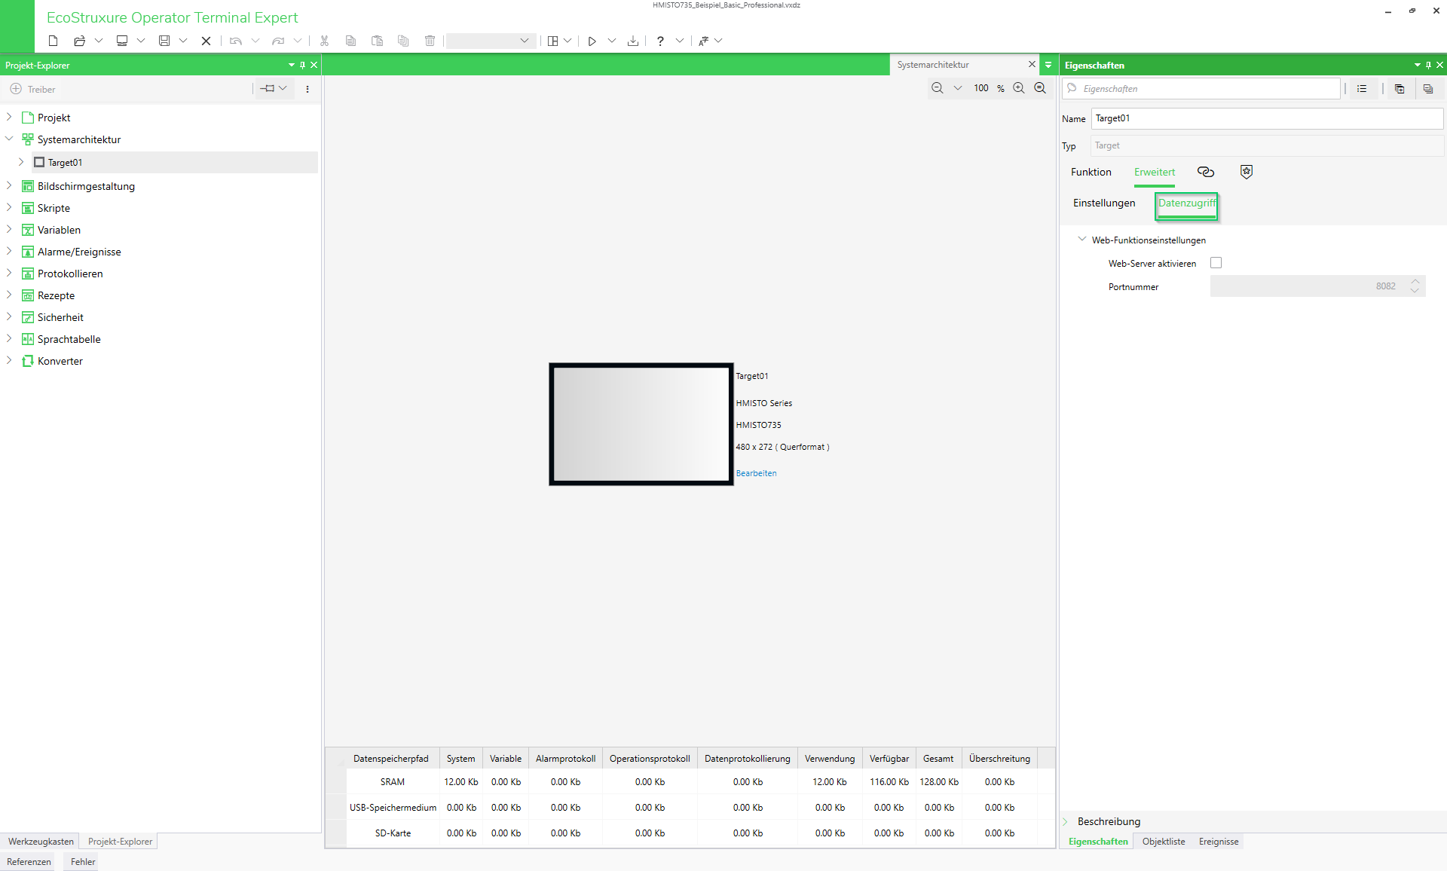1447x871 pixels.
Task: Click the connector icon in Projekt-Explorer toolbar
Action: point(268,89)
